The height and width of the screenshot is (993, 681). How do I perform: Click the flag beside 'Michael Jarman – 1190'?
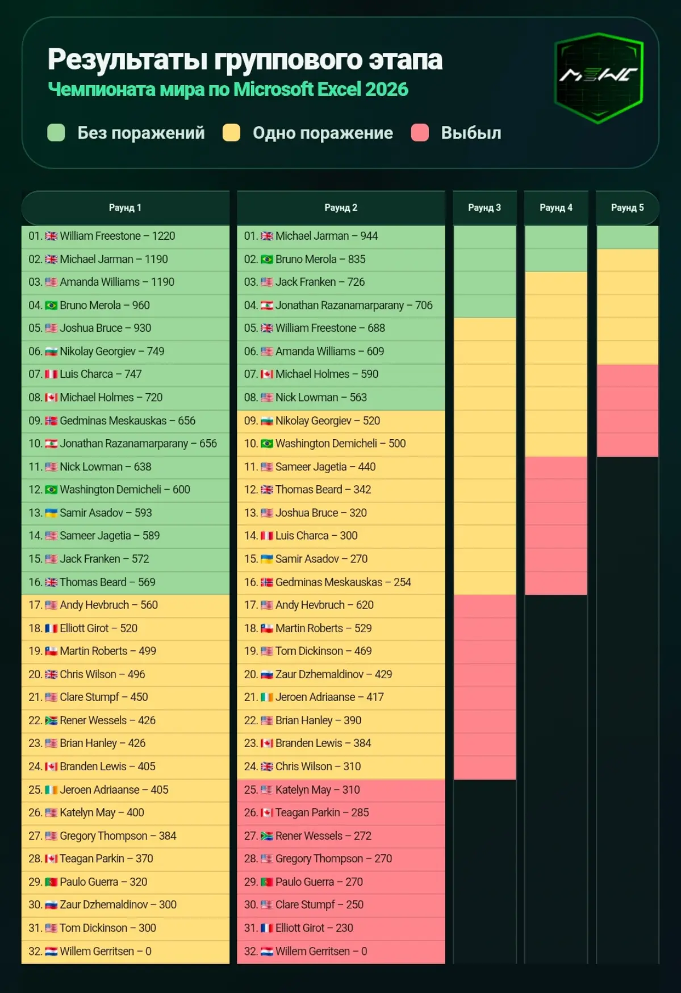[x=51, y=260]
